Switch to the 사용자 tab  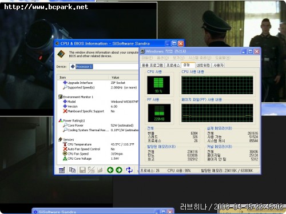(219, 65)
